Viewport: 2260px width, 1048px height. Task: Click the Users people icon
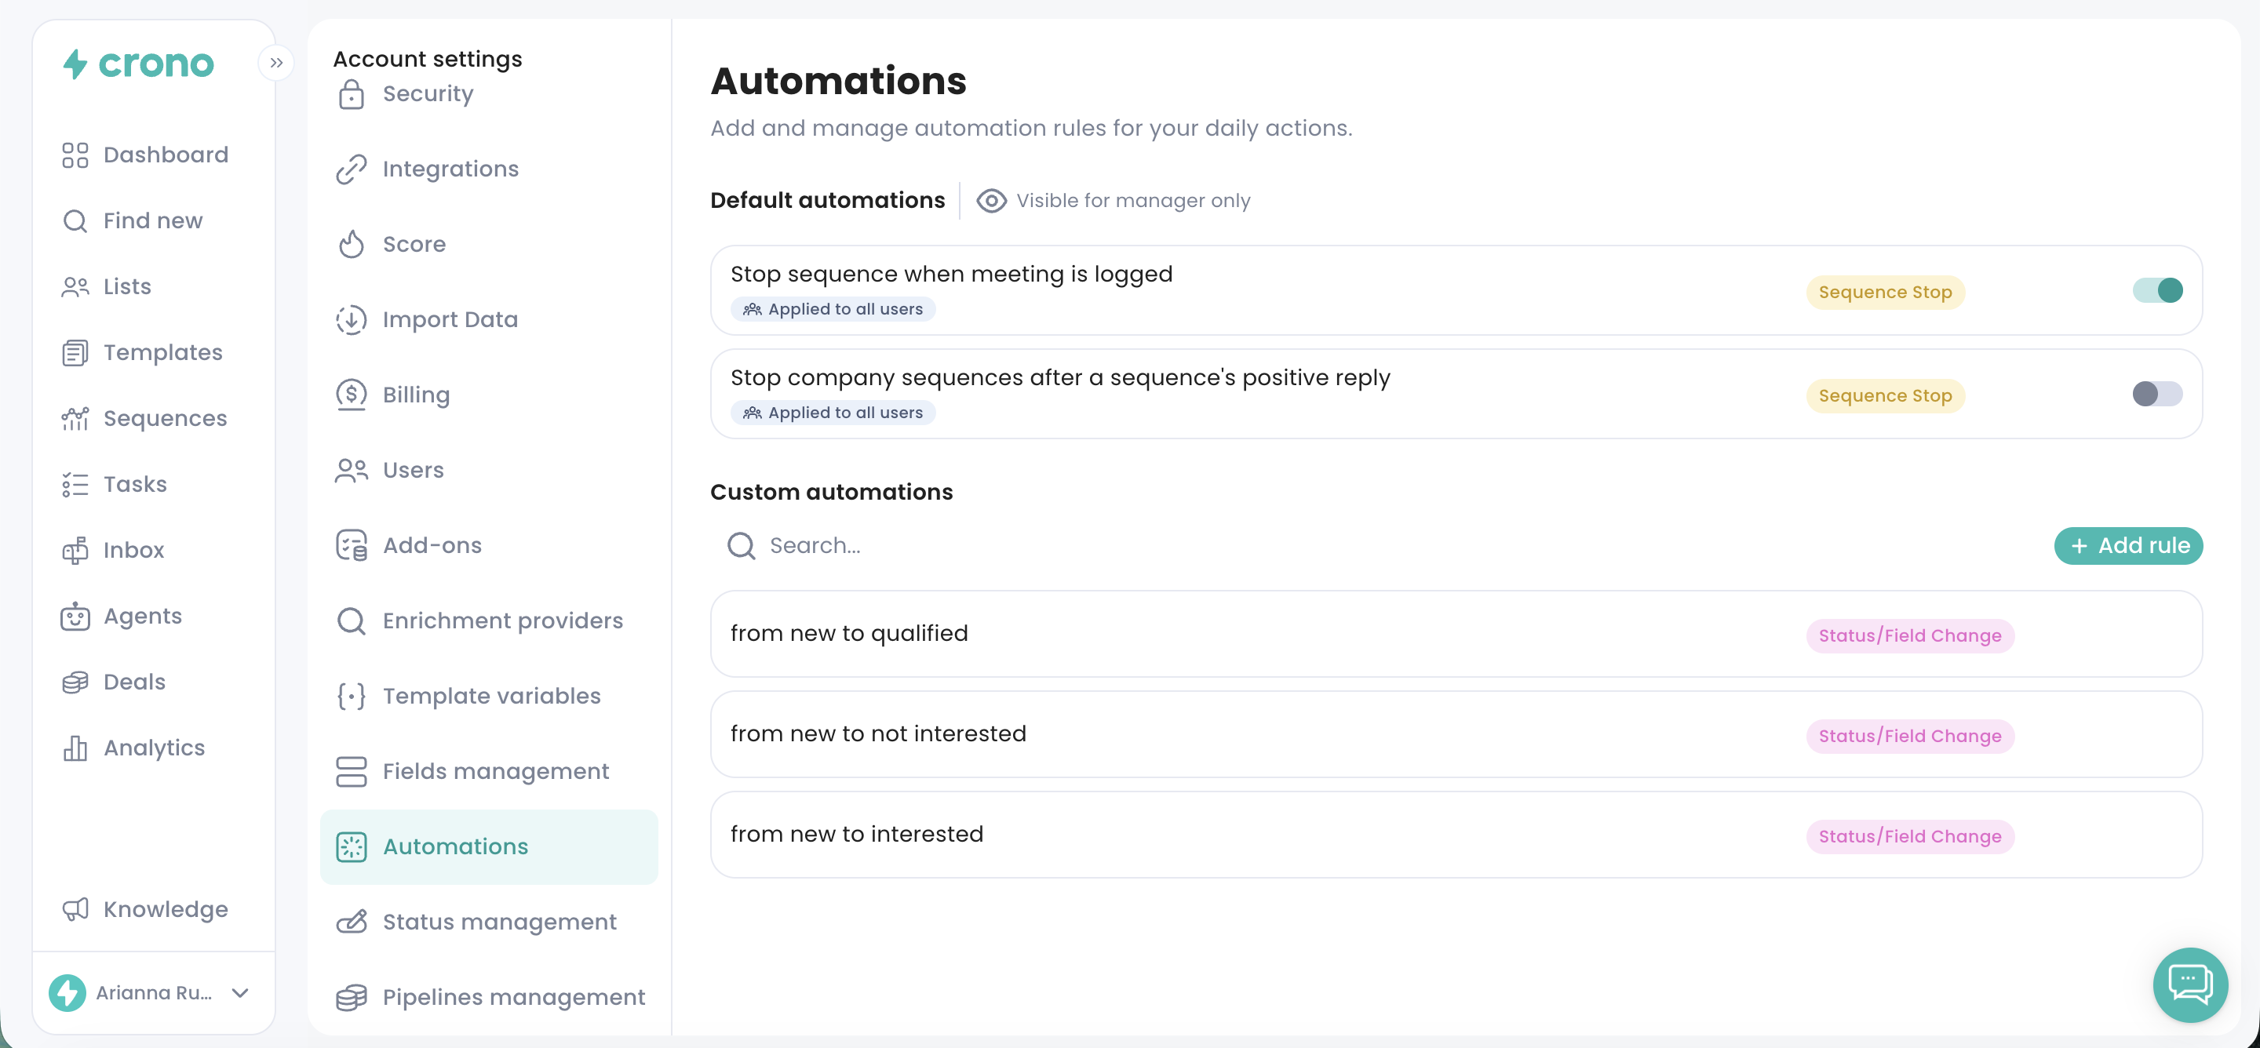351,471
